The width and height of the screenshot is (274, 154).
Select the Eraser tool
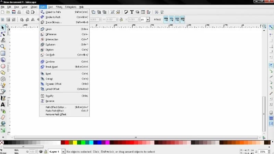(3, 117)
